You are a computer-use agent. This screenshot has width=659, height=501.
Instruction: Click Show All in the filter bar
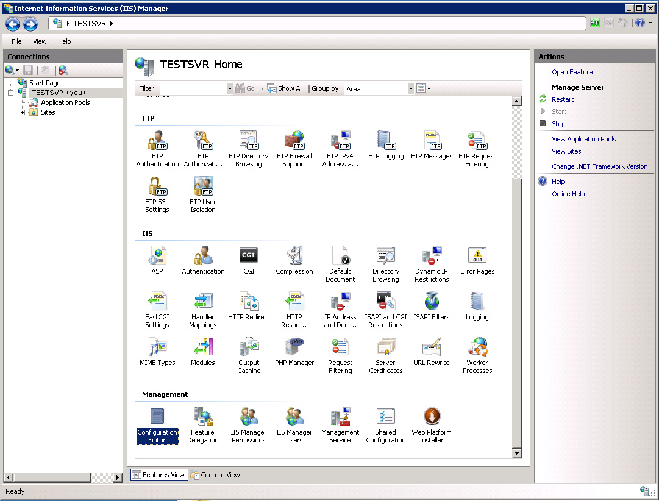[285, 89]
